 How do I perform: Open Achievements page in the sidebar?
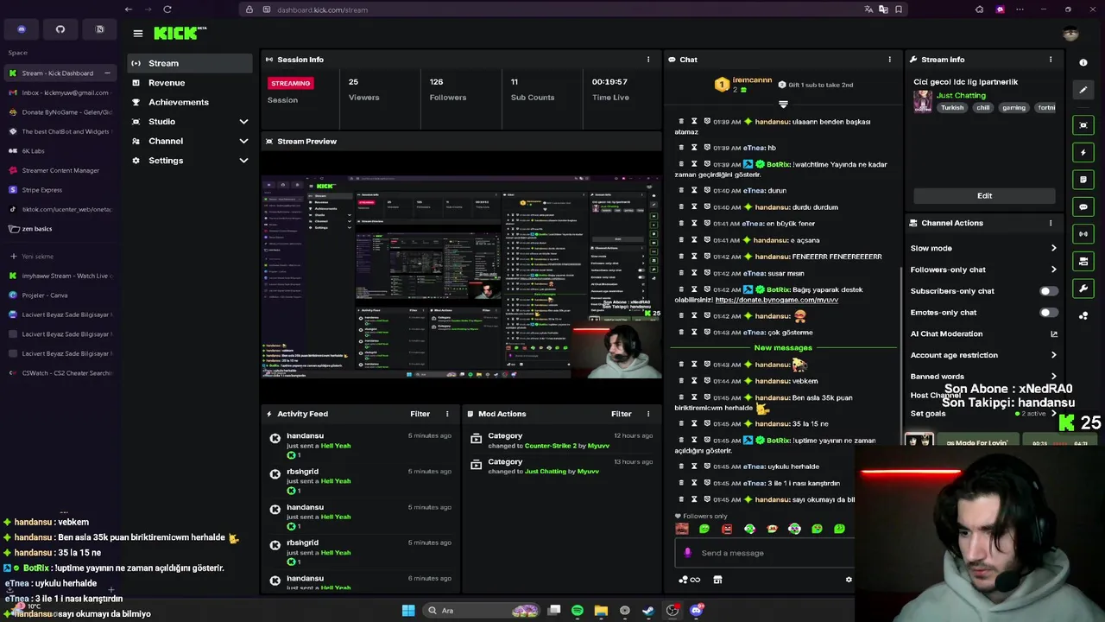(189, 102)
